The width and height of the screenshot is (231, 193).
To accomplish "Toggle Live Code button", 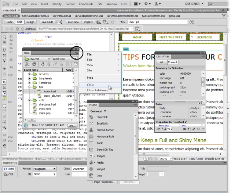I will (47, 22).
